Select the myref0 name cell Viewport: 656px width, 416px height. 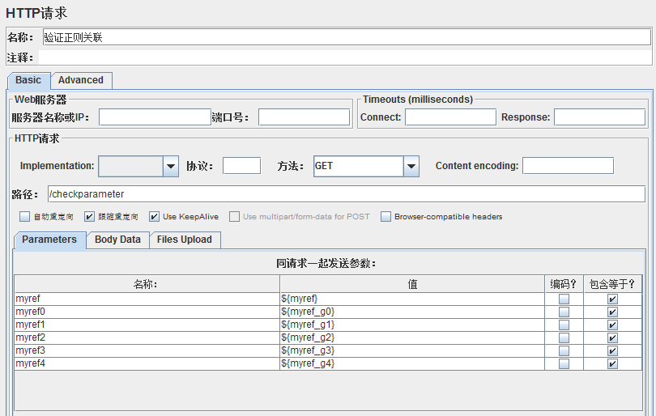coord(147,312)
